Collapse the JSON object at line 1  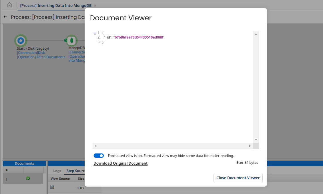(x=95, y=33)
